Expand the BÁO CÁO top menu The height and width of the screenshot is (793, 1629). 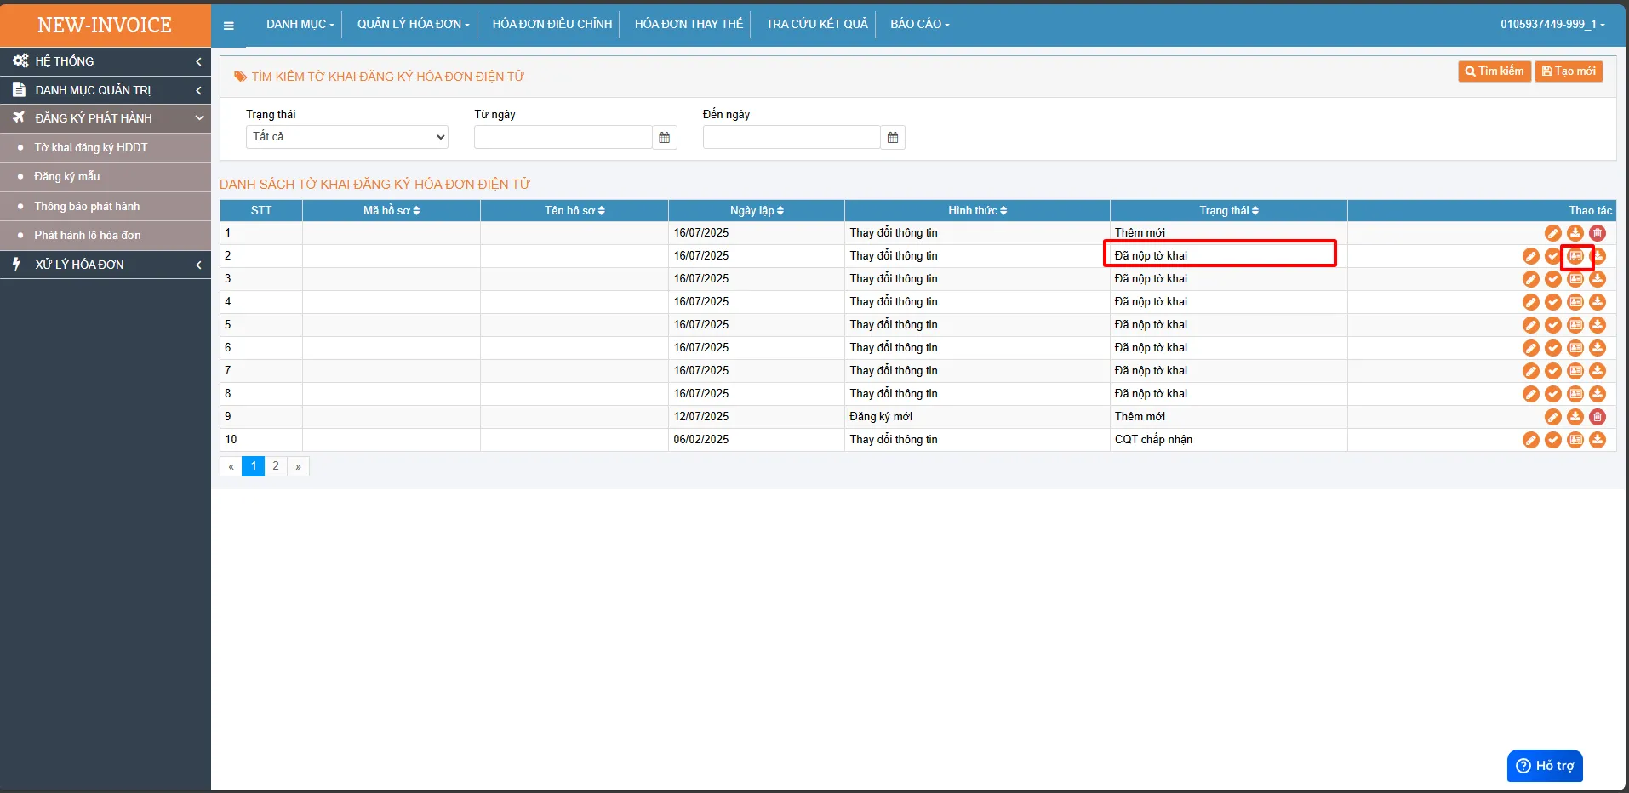click(920, 24)
